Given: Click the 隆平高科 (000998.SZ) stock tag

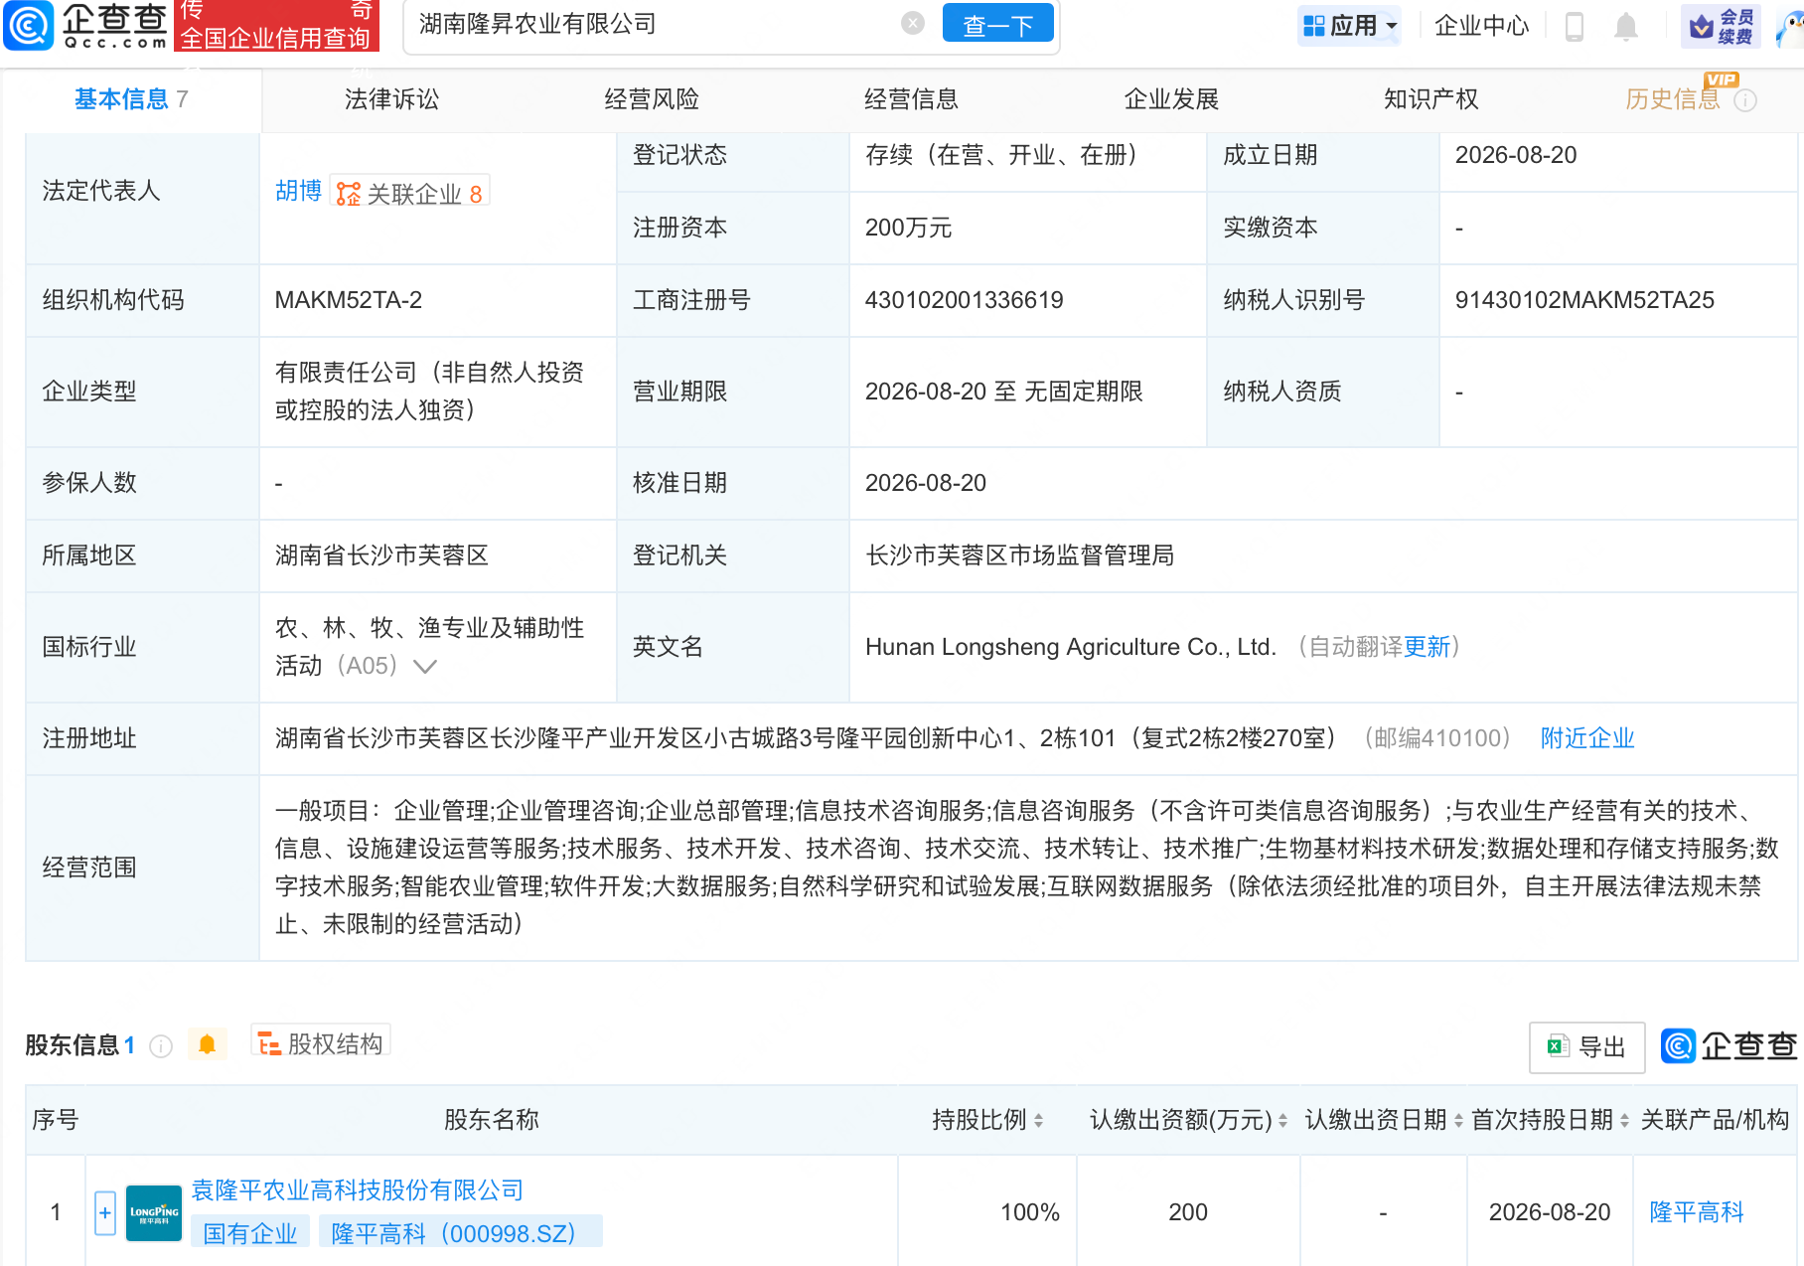Looking at the screenshot, I should pos(460,1233).
